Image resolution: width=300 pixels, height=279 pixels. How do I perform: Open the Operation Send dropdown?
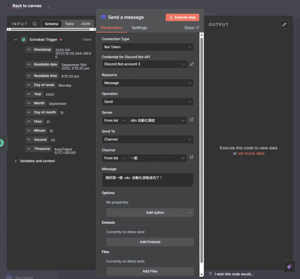148,102
